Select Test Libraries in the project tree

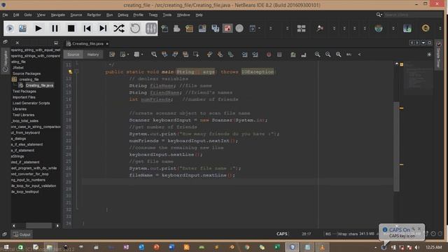(23, 115)
